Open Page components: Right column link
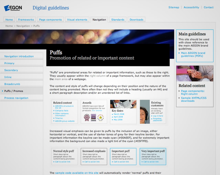 pyautogui.click(x=192, y=92)
